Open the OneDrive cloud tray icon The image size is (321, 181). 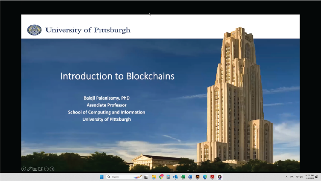tap(292, 177)
